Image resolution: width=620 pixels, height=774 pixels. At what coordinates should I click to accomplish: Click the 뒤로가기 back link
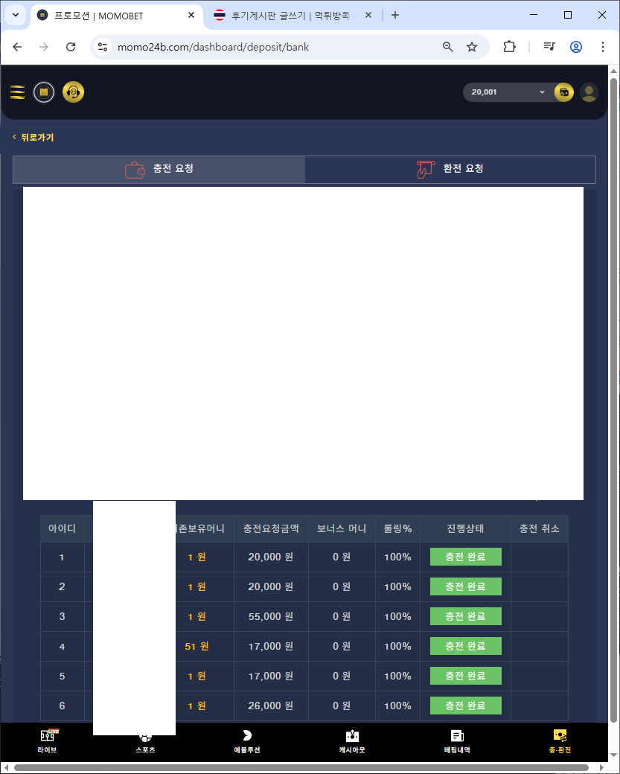click(x=33, y=137)
